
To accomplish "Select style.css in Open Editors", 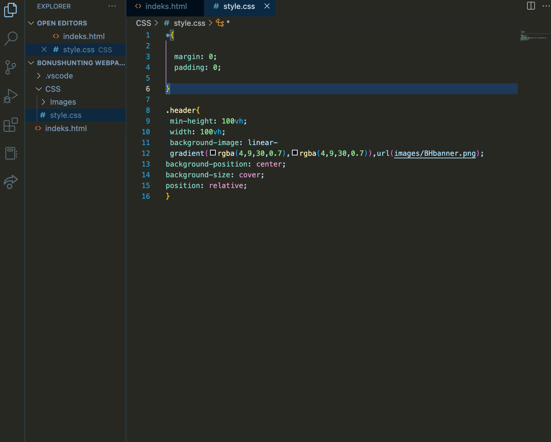I will tap(75, 49).
